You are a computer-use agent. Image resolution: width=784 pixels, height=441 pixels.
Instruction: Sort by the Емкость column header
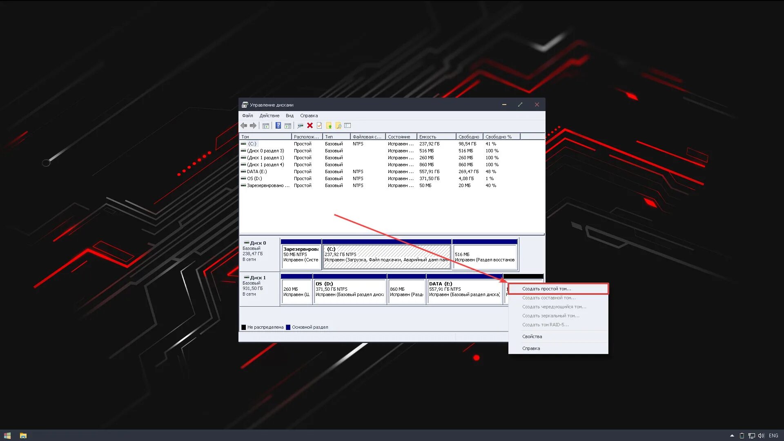point(428,137)
